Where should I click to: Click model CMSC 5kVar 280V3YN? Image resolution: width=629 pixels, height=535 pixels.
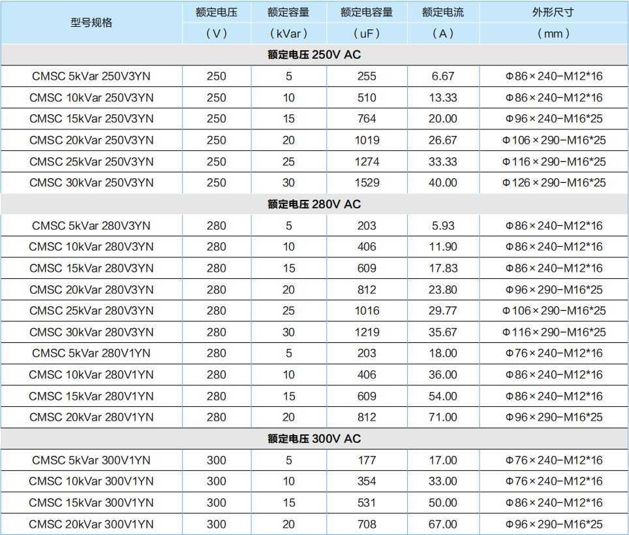click(91, 226)
